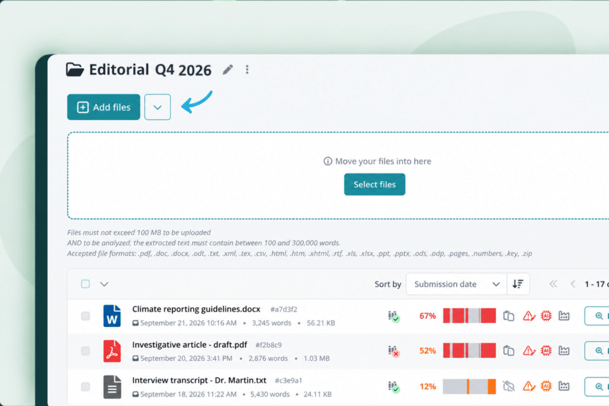Click the 52% score for Investigative article
The height and width of the screenshot is (406, 609).
coord(428,351)
